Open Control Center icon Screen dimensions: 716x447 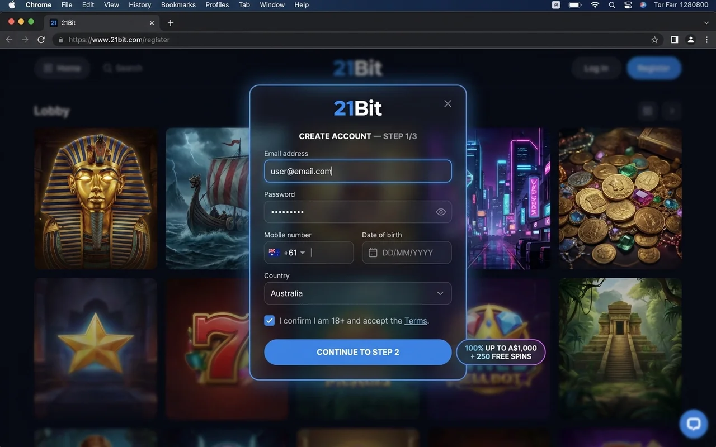(x=628, y=5)
